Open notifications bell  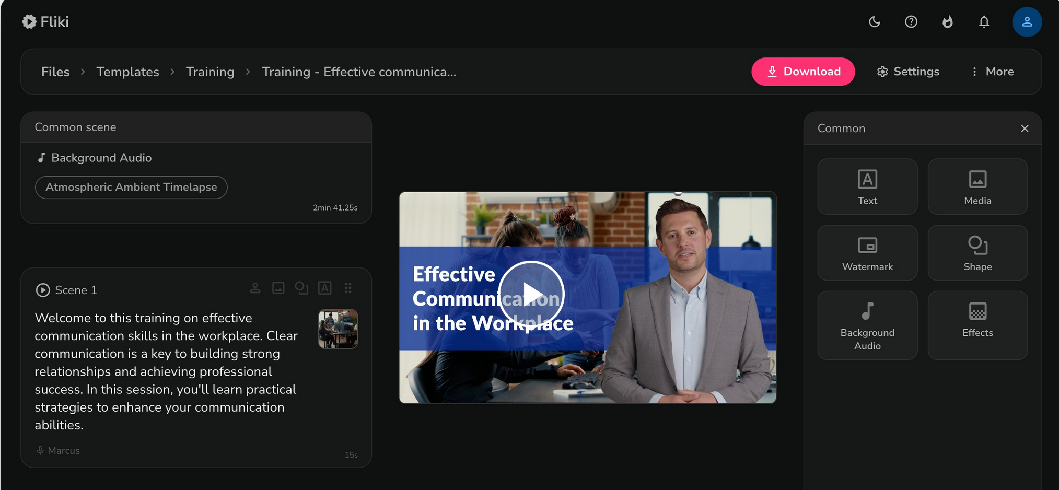984,22
